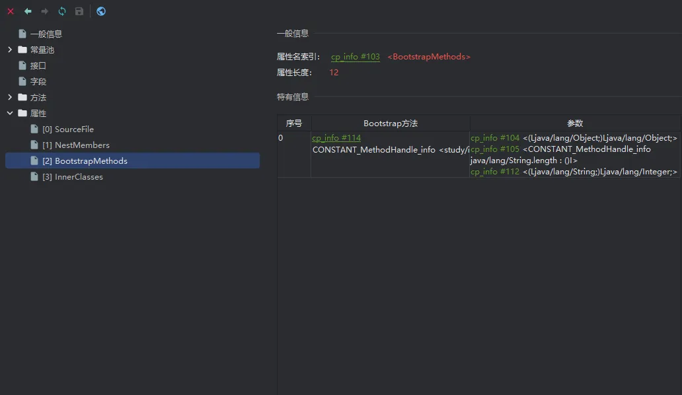Follow the cp_info #114 bootstrap method link
Image resolution: width=682 pixels, height=395 pixels.
(336, 138)
